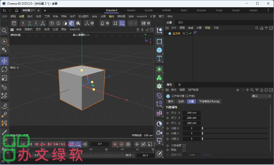Click the 坐标 attribute tab button
Screen dimensions: 274x165
click(181, 102)
